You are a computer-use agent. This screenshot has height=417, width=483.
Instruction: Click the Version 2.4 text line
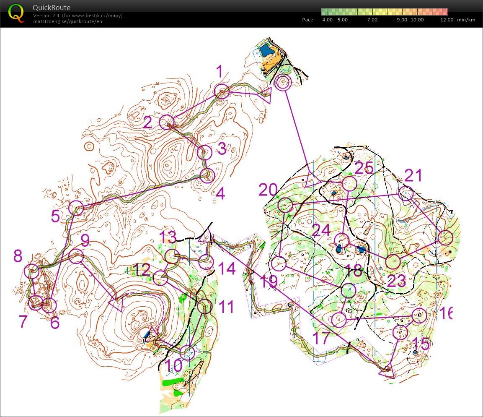[77, 16]
